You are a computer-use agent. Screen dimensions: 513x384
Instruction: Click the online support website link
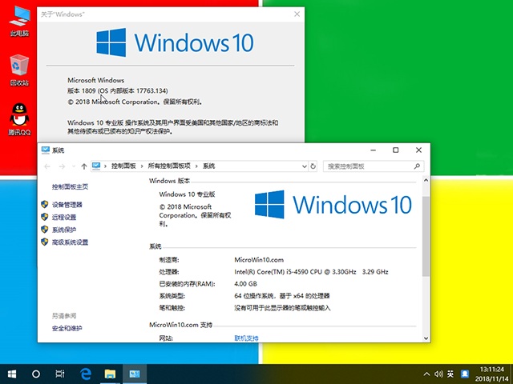246,338
